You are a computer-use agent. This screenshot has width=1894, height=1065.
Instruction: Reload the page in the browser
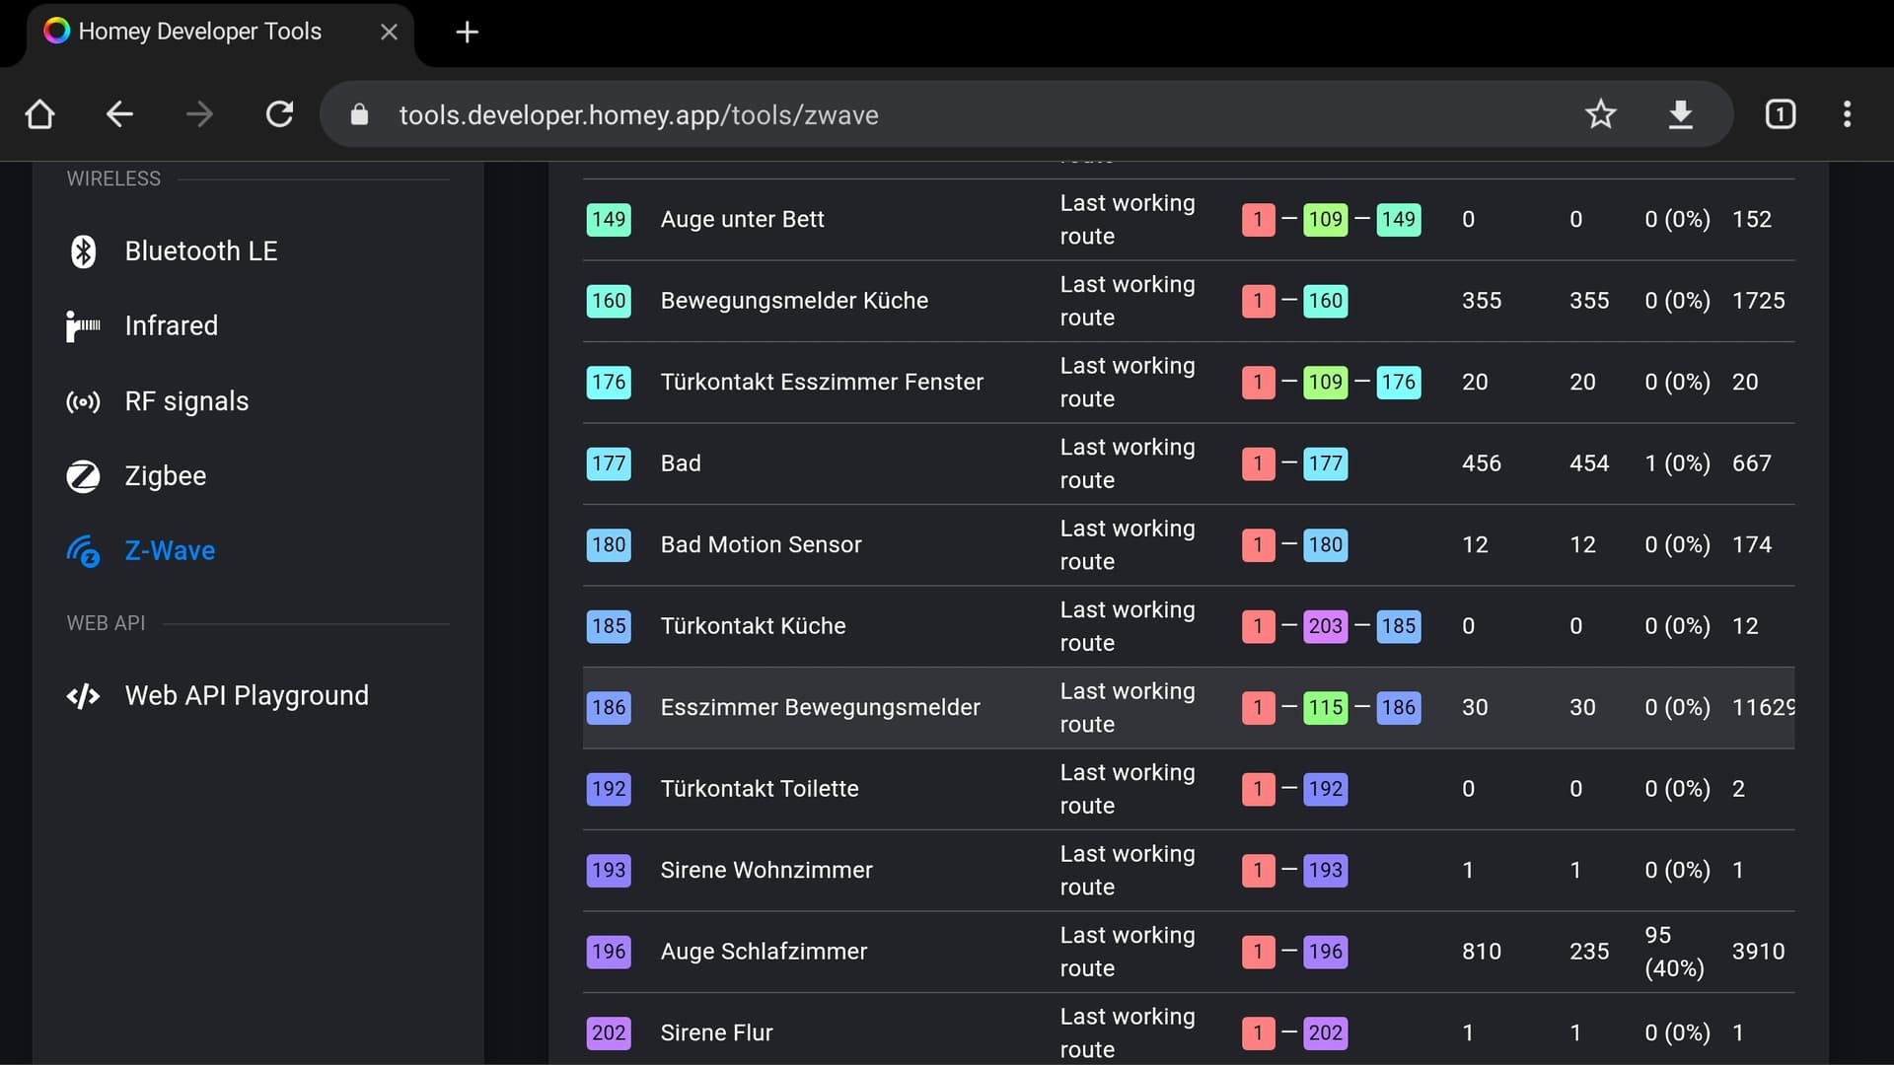click(280, 115)
